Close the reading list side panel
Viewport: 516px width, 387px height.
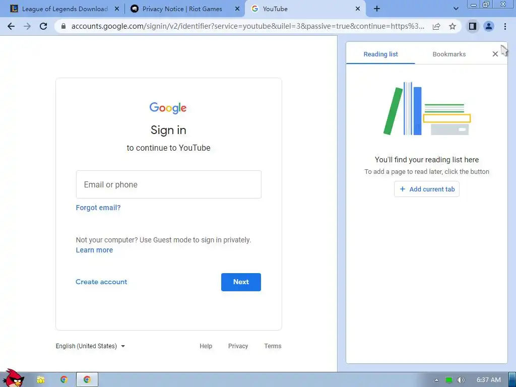495,54
